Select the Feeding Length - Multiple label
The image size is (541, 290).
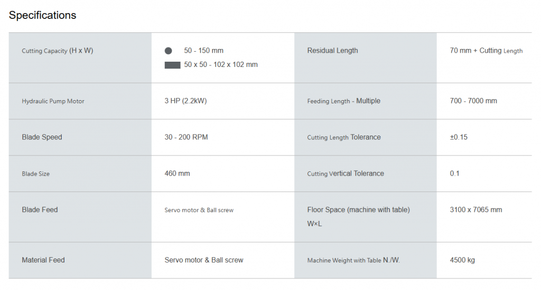[x=344, y=101]
